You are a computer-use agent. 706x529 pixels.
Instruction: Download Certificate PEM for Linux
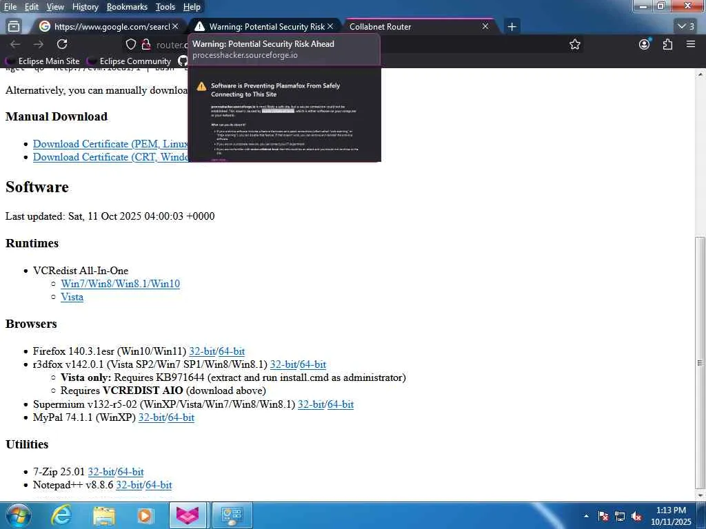coord(110,144)
